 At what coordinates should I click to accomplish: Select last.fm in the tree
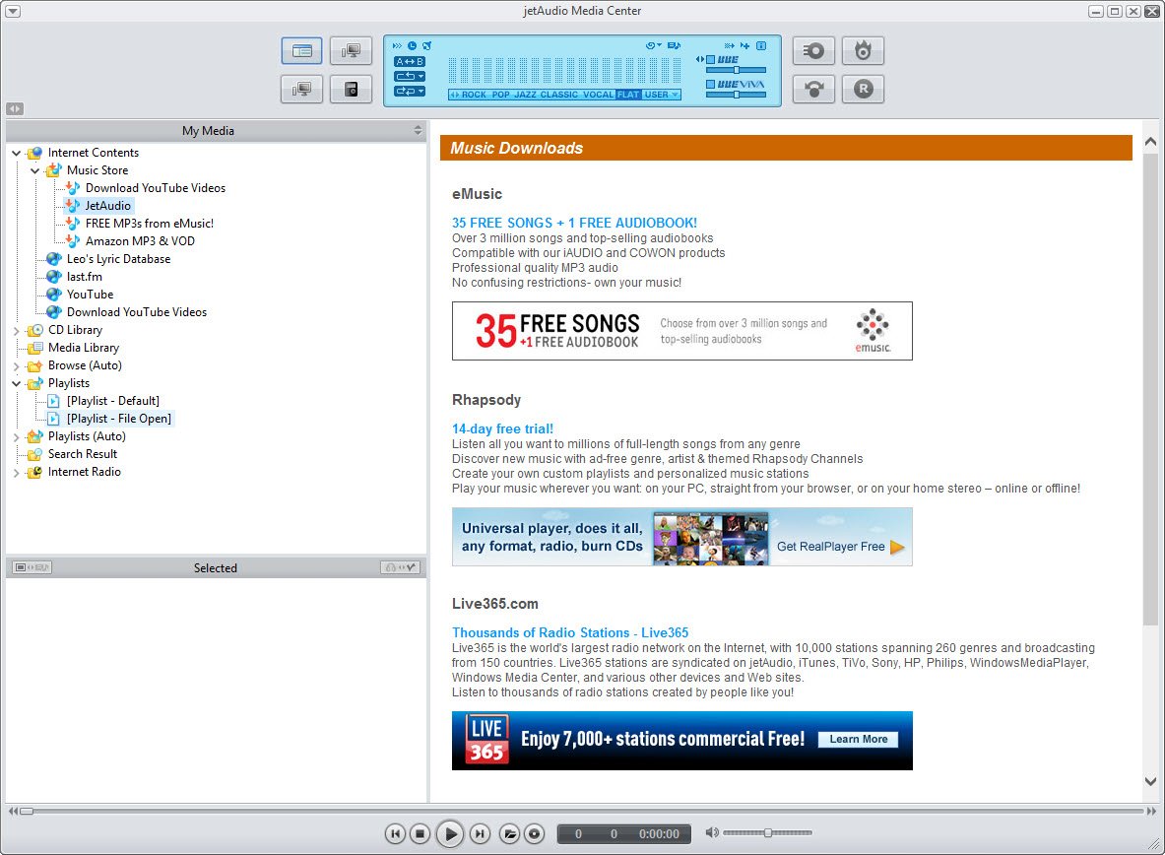(85, 277)
